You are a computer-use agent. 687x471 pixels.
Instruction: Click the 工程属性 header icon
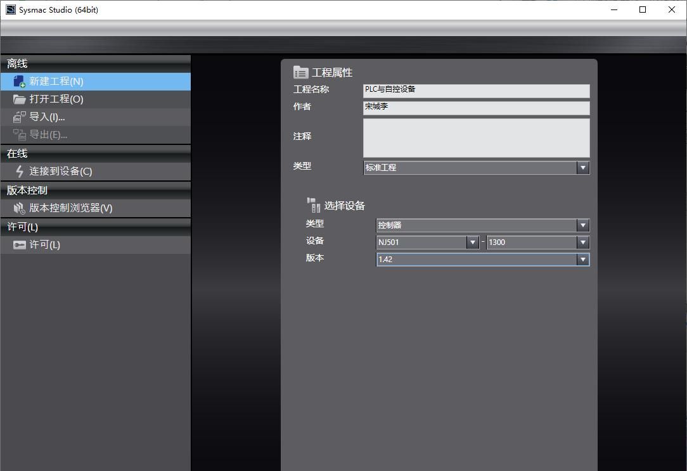click(300, 72)
